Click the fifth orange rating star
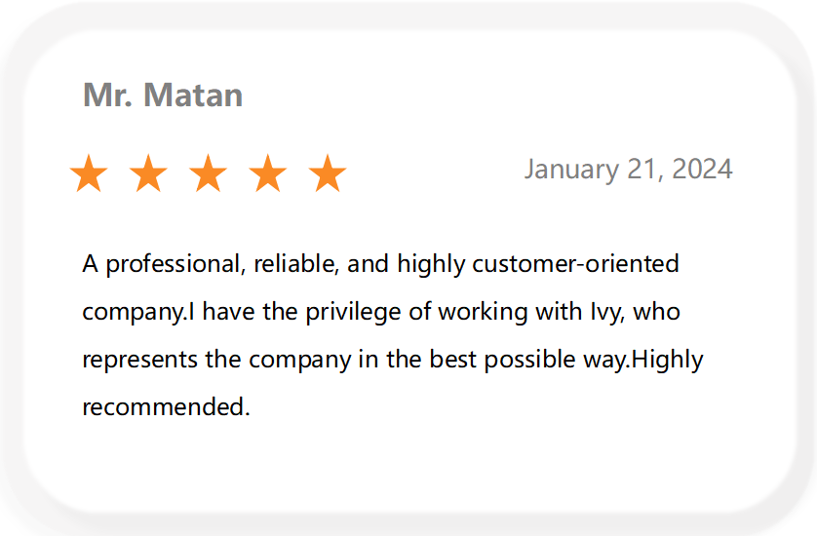The height and width of the screenshot is (536, 817). (328, 173)
